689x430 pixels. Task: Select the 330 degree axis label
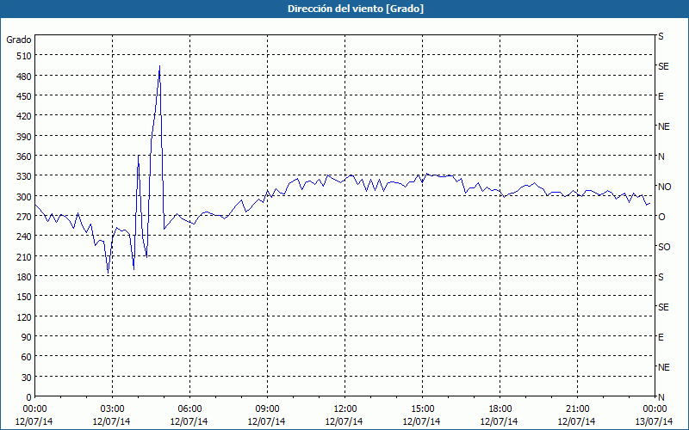point(24,176)
